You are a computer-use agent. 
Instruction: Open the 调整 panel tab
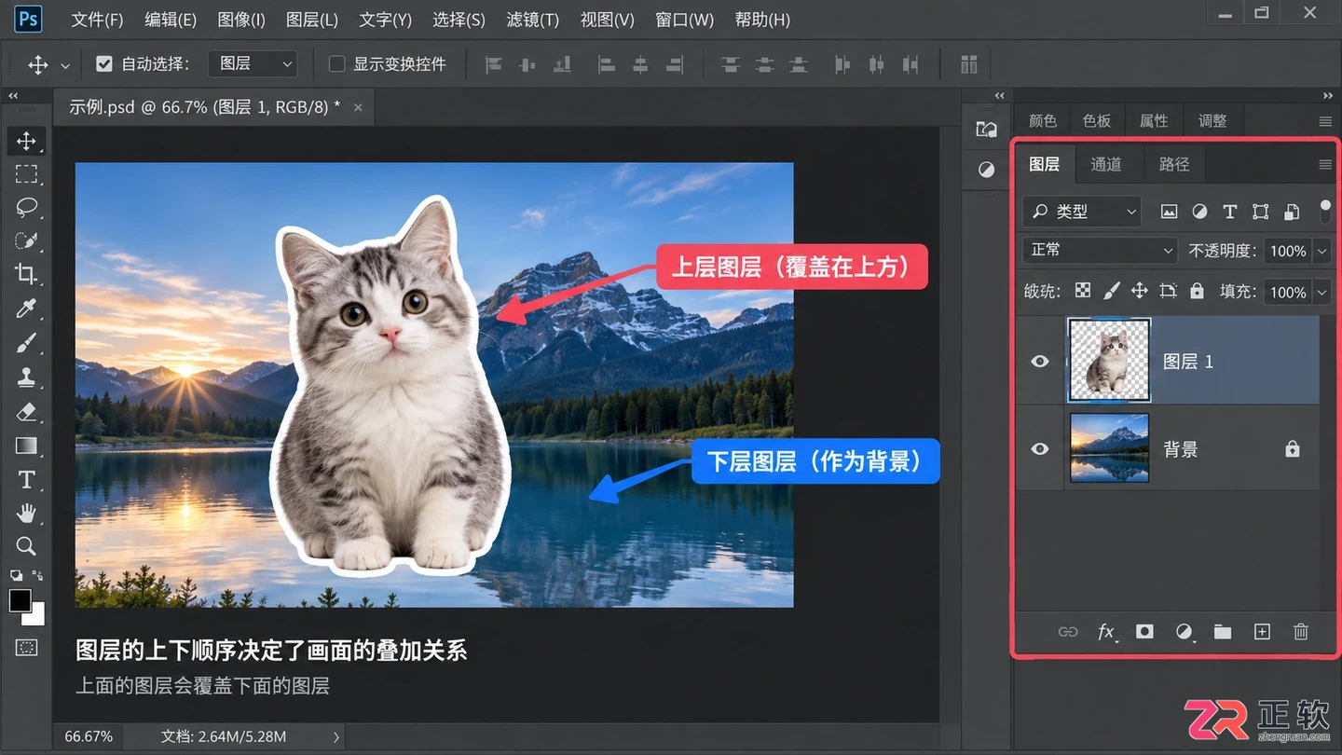pyautogui.click(x=1212, y=120)
